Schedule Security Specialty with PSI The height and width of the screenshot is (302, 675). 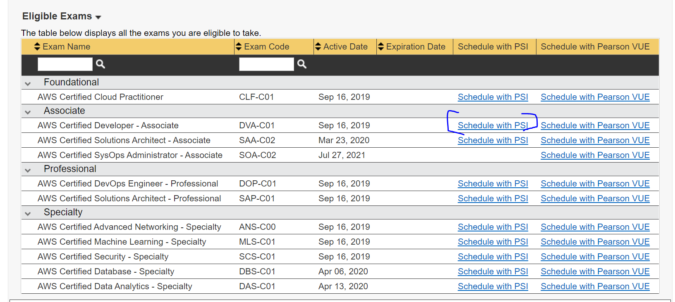pos(493,257)
